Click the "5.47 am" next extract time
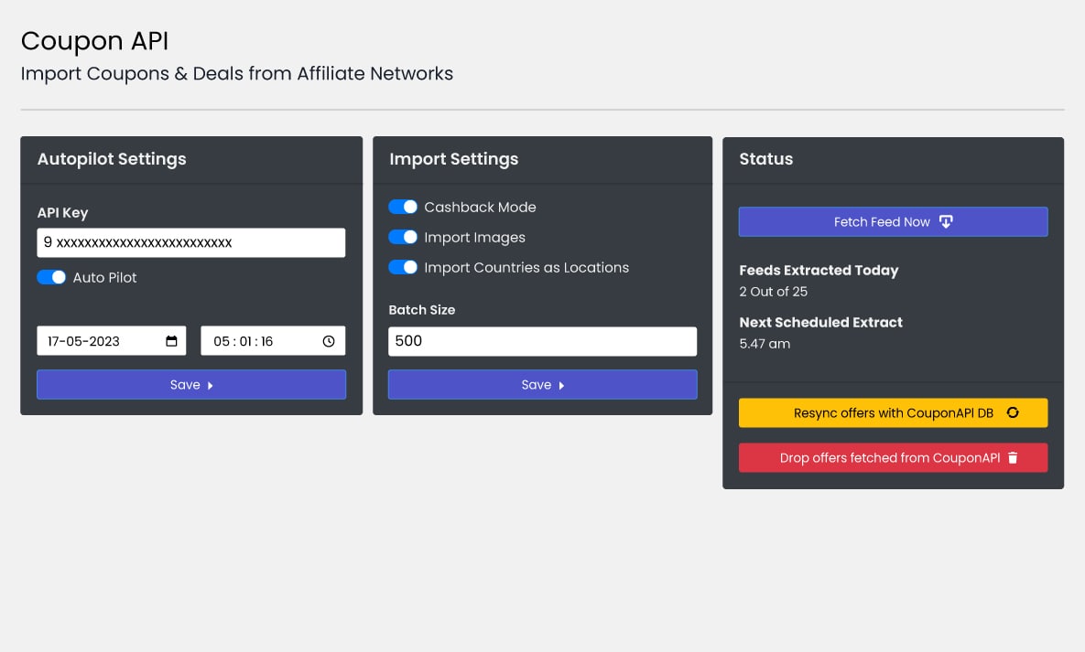 (765, 344)
